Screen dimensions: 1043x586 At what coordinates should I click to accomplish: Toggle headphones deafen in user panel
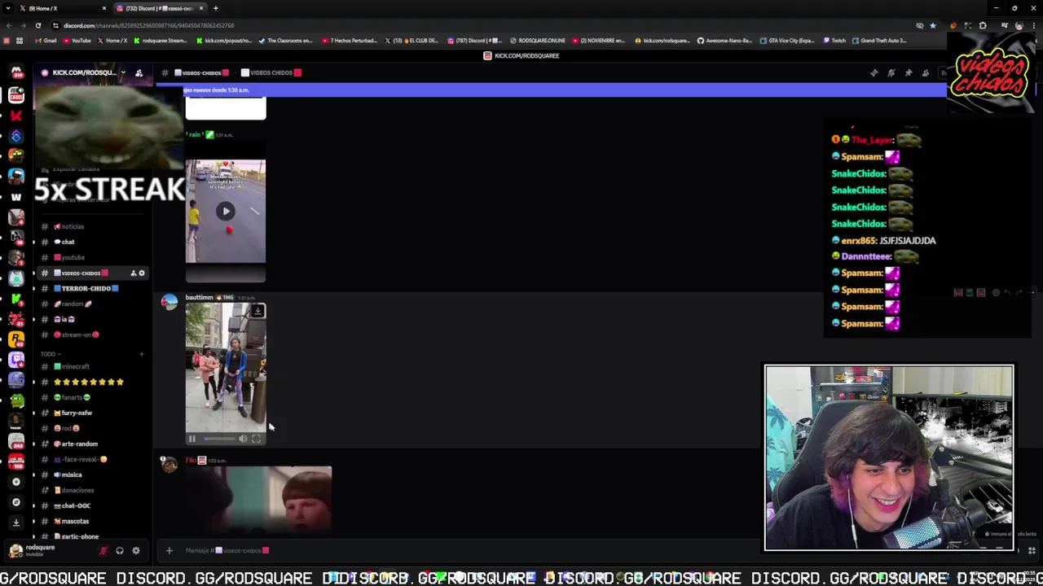pos(120,551)
